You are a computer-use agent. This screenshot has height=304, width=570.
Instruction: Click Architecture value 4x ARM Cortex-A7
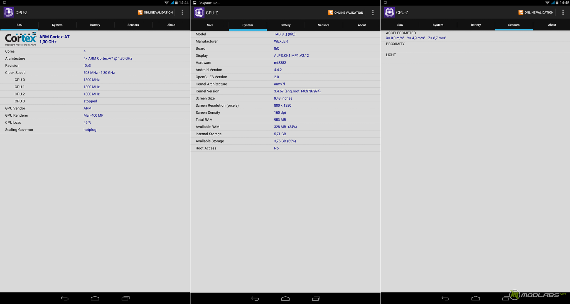click(108, 58)
